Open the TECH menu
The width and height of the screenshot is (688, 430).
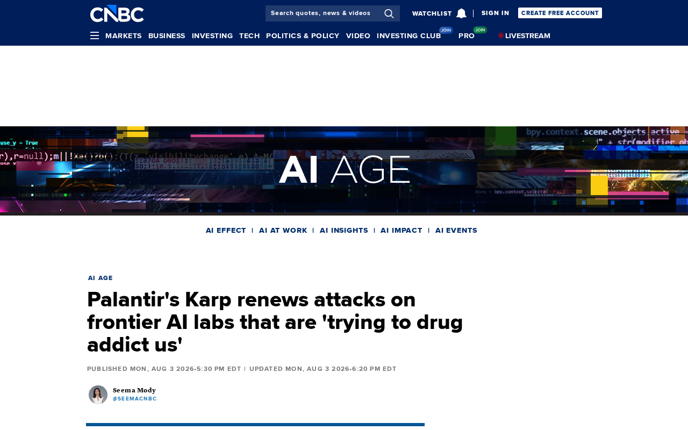[x=249, y=35]
